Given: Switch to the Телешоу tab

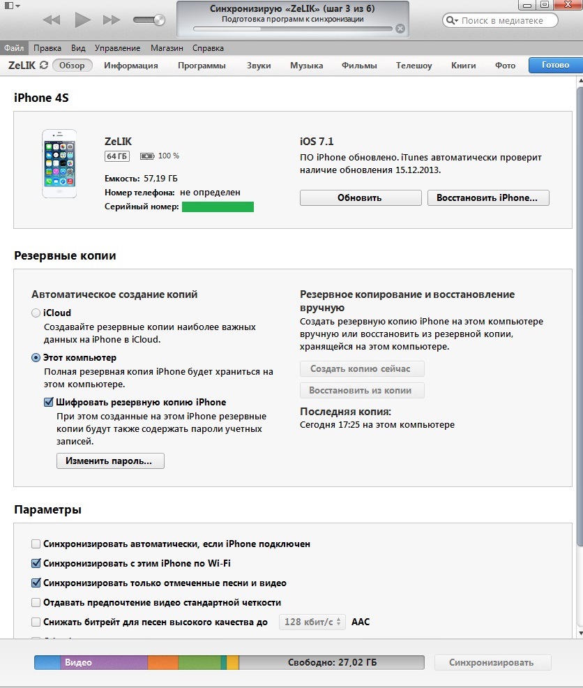Looking at the screenshot, I should coord(414,66).
